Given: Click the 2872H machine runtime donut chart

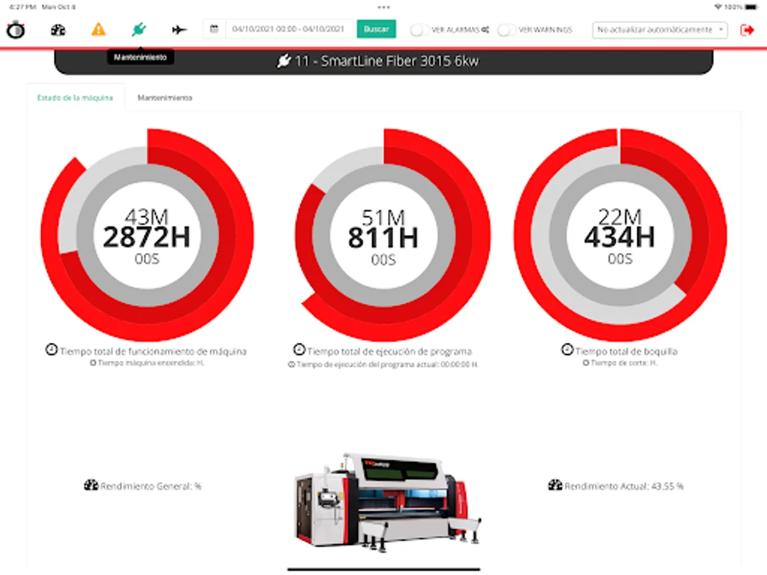Looking at the screenshot, I should point(147,236).
